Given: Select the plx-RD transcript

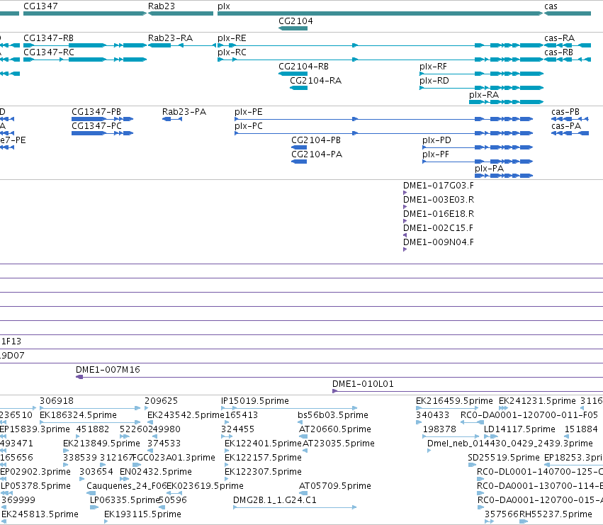Looking at the screenshot, I should [x=481, y=88].
